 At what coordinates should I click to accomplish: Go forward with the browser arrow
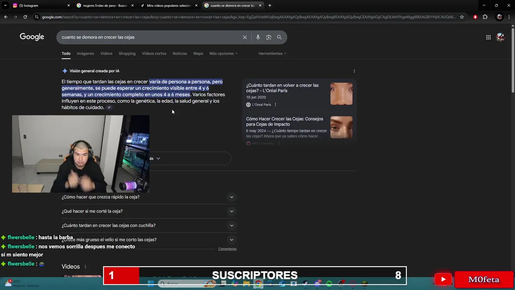pos(15,17)
